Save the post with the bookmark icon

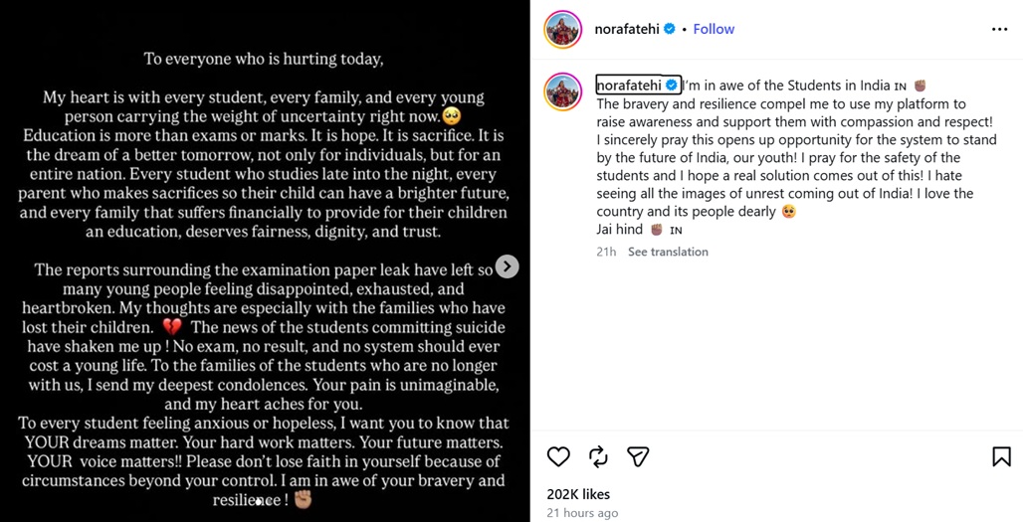(1001, 456)
